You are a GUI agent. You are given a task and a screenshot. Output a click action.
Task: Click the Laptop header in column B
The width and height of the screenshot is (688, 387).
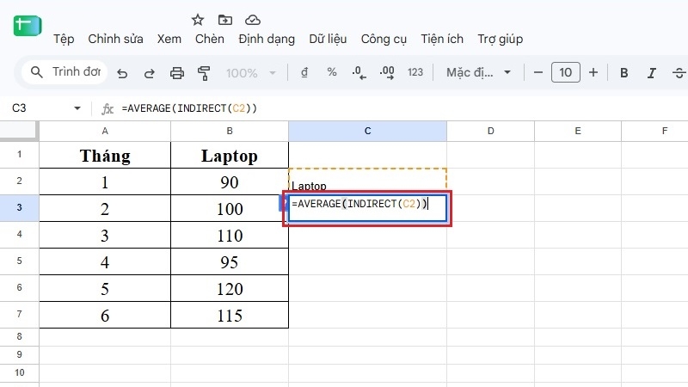click(x=230, y=156)
